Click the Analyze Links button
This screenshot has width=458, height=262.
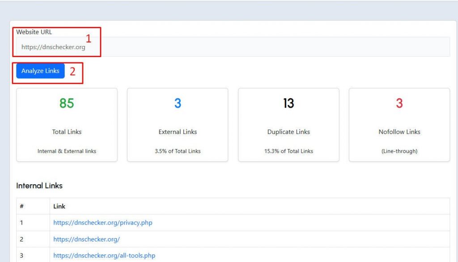[39, 71]
